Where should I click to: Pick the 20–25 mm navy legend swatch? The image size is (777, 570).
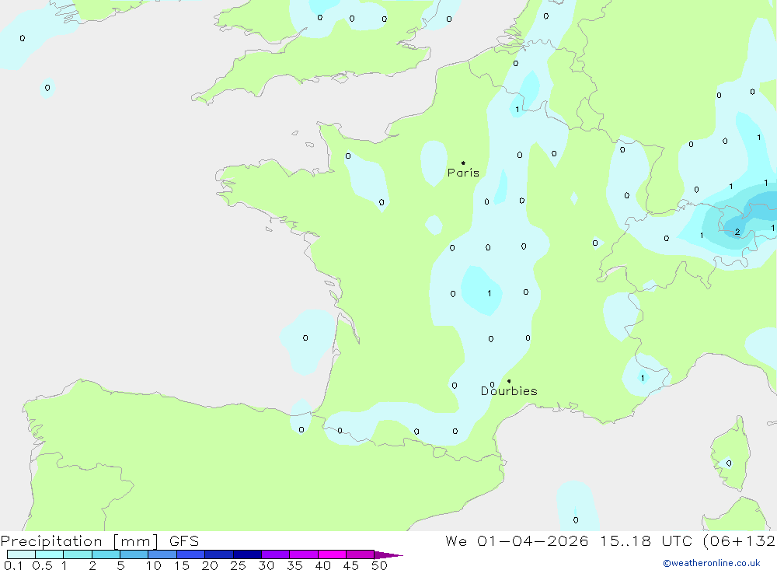click(x=219, y=554)
